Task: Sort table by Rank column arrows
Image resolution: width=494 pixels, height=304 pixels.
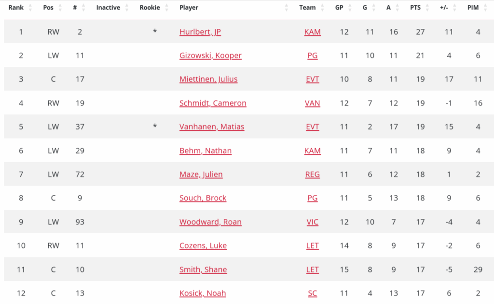Action: (x=31, y=8)
